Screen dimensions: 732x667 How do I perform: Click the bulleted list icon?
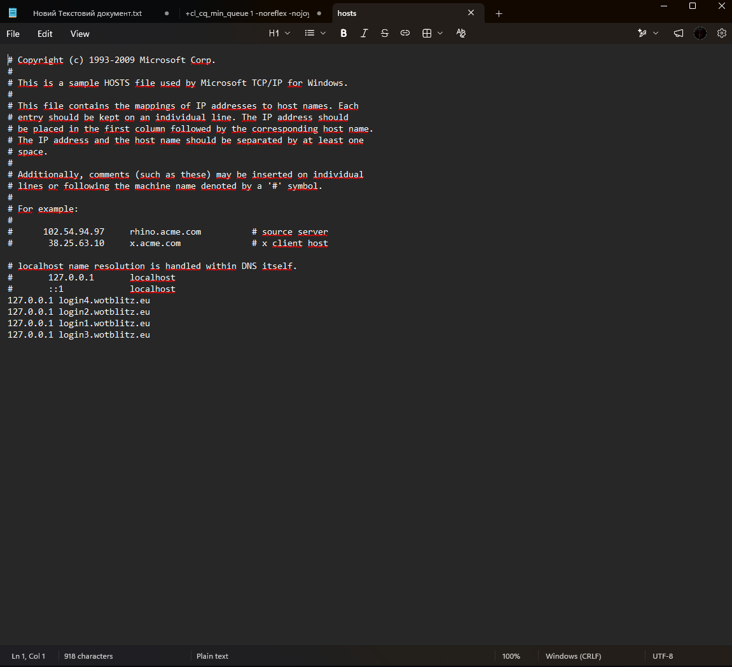pyautogui.click(x=310, y=33)
